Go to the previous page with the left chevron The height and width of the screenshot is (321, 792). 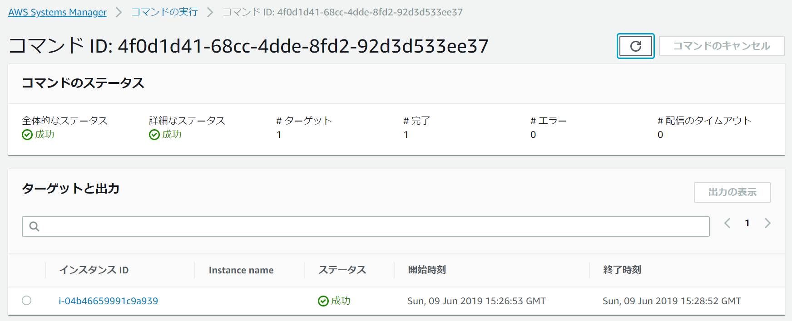pyautogui.click(x=728, y=223)
